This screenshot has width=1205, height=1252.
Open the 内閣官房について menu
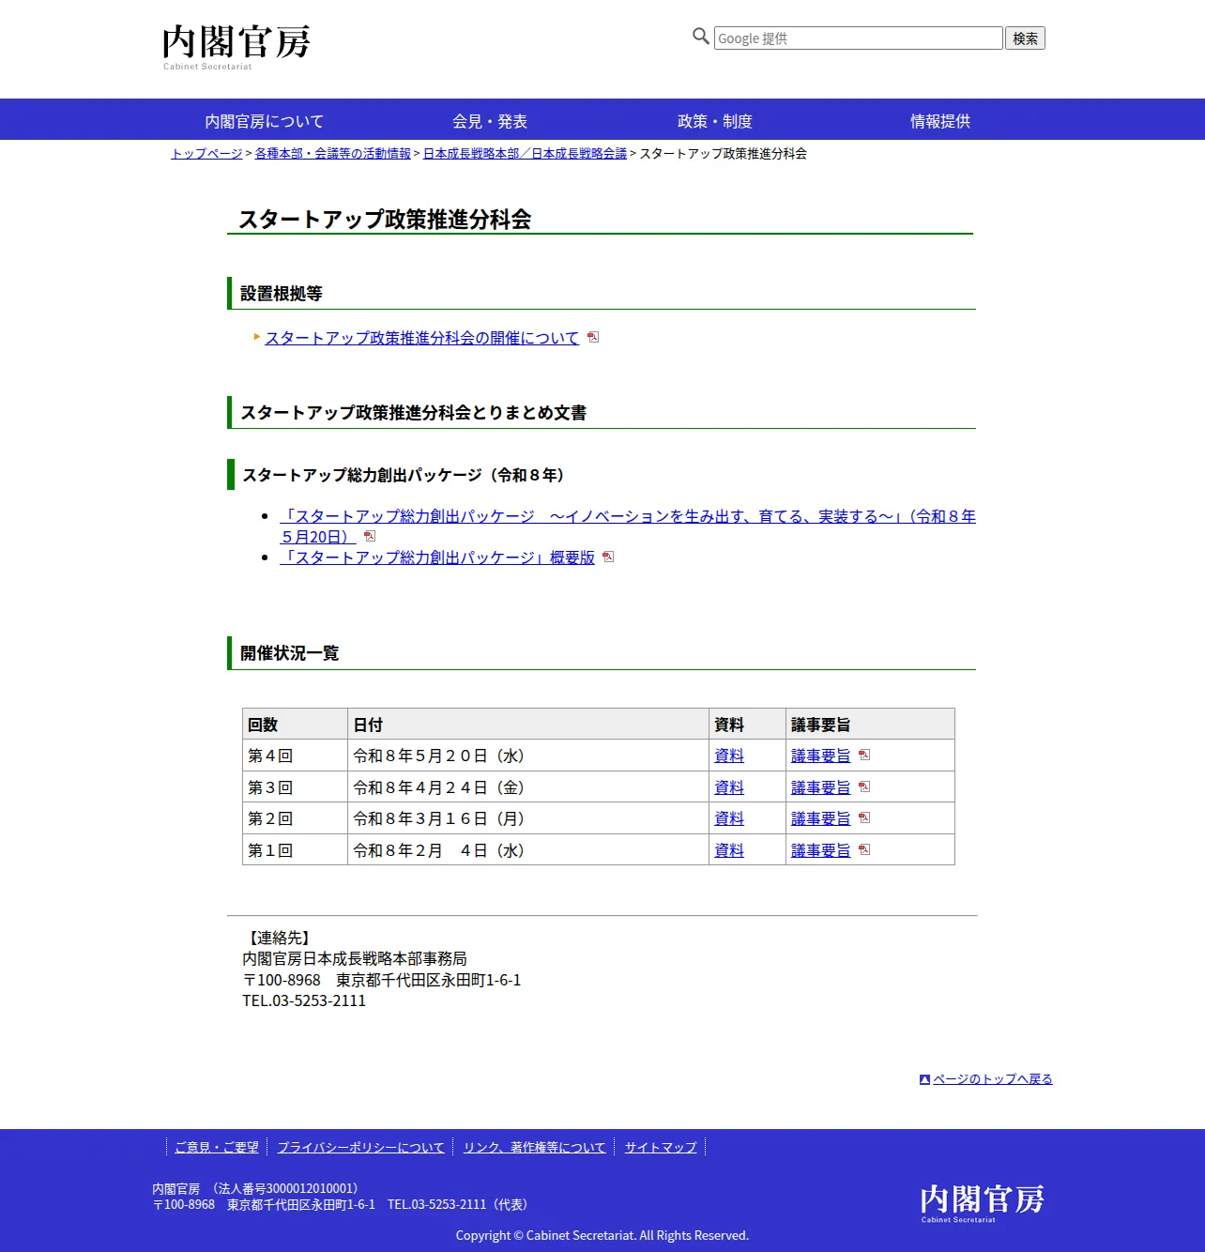pos(264,121)
